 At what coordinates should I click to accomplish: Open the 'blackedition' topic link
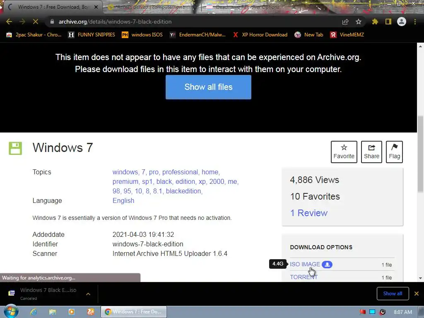183,191
